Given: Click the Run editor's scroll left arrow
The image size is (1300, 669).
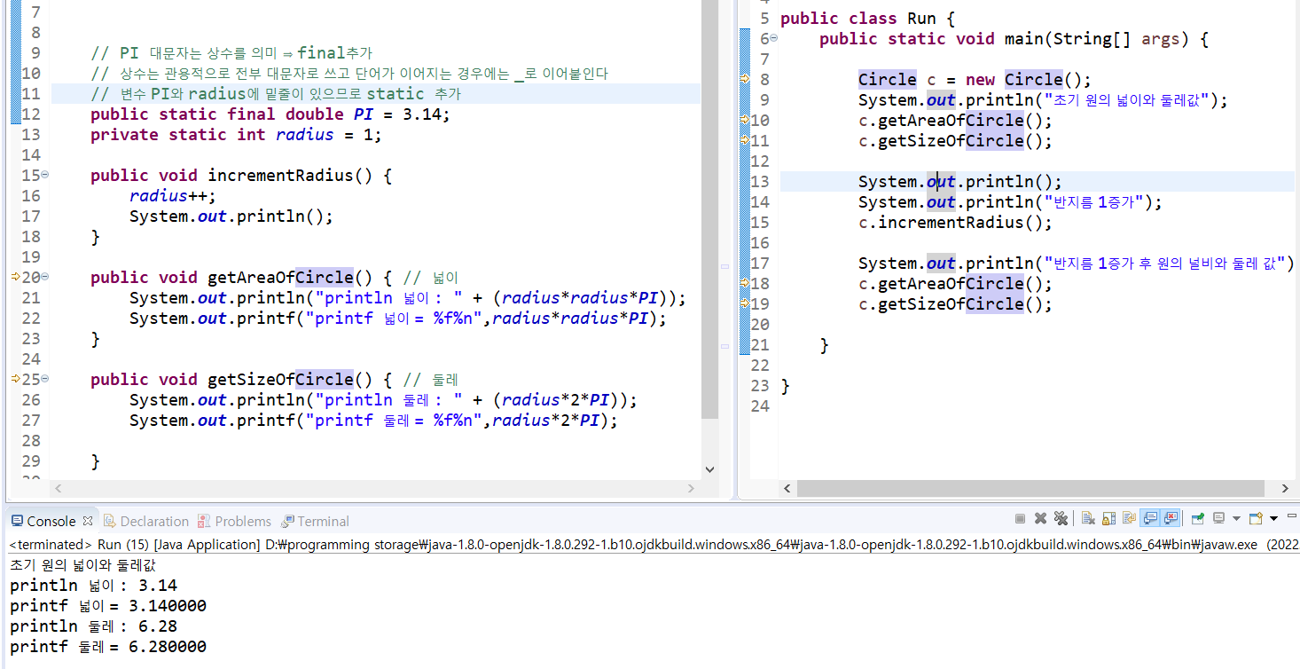Looking at the screenshot, I should pyautogui.click(x=786, y=488).
